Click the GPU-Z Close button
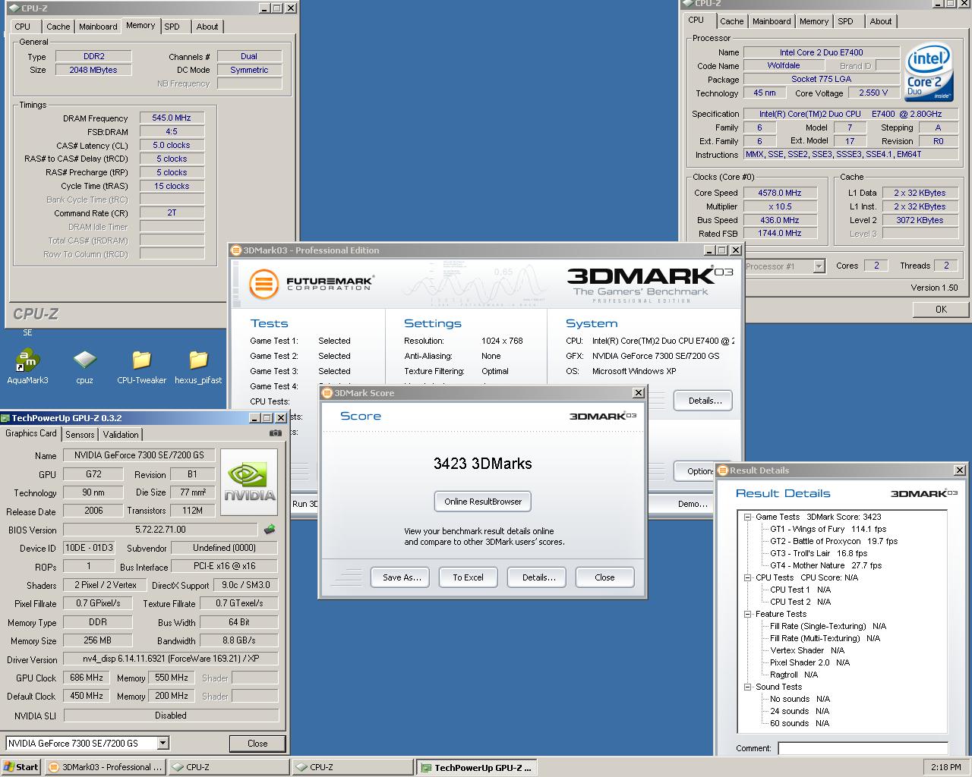This screenshot has width=972, height=777. (x=257, y=744)
